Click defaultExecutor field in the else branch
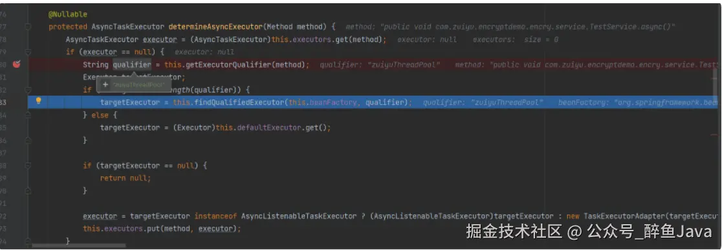This screenshot has height=250, width=722. [x=269, y=127]
